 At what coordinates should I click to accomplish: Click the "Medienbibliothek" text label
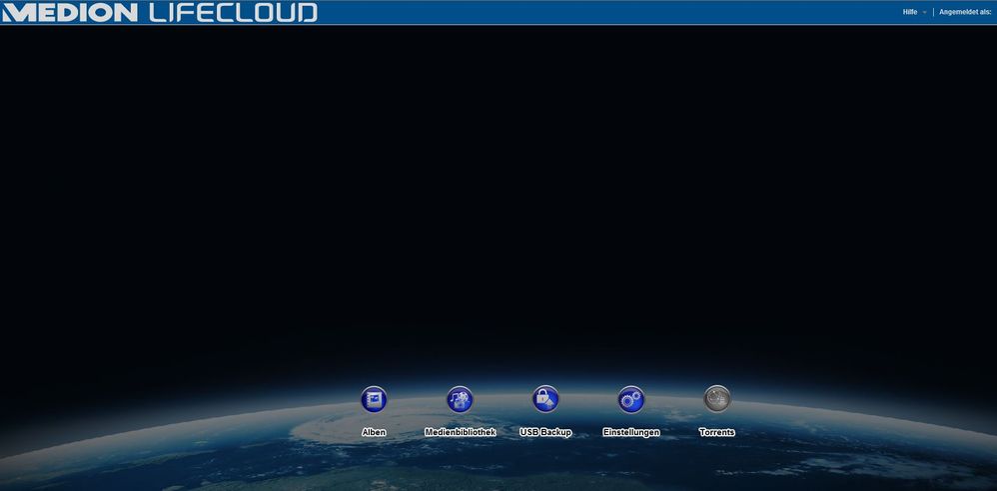coord(460,432)
